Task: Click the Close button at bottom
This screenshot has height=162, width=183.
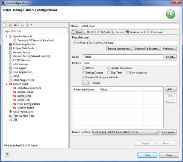Action: click(x=169, y=155)
